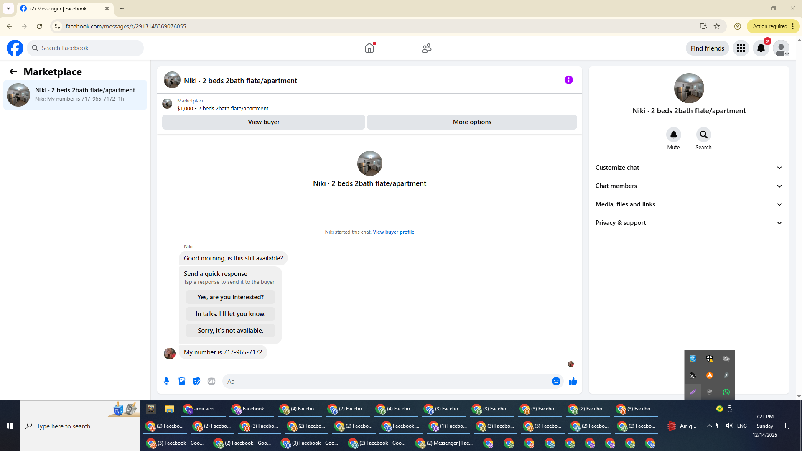
Task: Click Find friends button
Action: [x=707, y=48]
